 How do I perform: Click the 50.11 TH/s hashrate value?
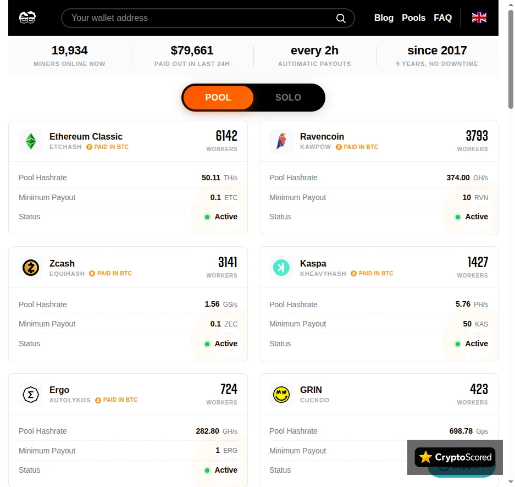click(219, 178)
